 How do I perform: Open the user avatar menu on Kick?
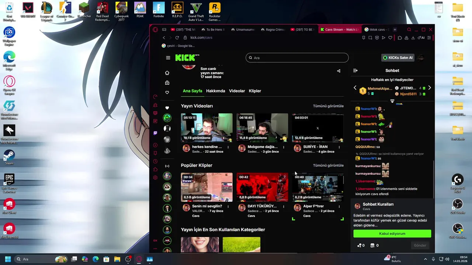point(420,58)
